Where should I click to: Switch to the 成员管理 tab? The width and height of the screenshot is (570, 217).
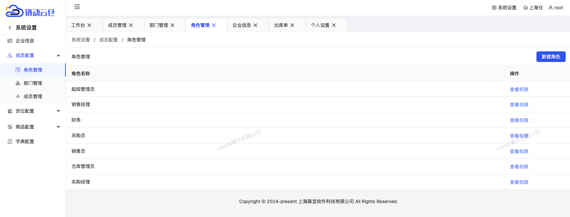click(117, 25)
